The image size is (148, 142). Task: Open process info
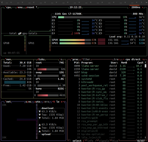click(x=90, y=141)
